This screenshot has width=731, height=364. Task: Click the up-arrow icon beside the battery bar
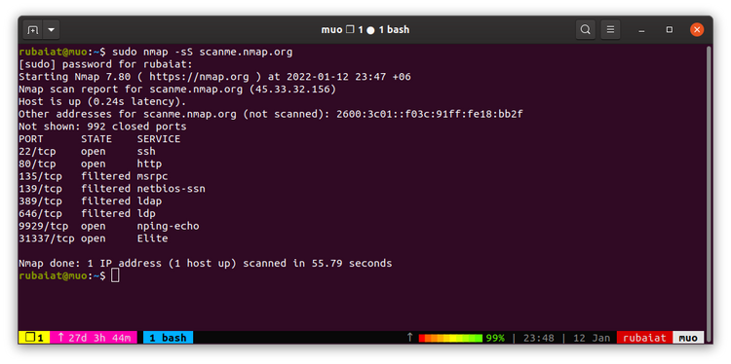click(x=409, y=338)
